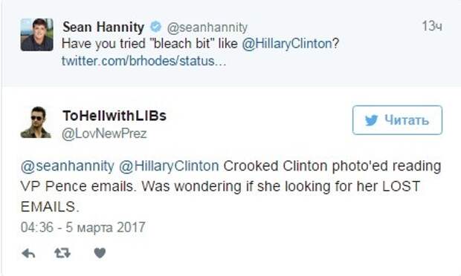Click @HillaryClinton mention in reply text

169,166
